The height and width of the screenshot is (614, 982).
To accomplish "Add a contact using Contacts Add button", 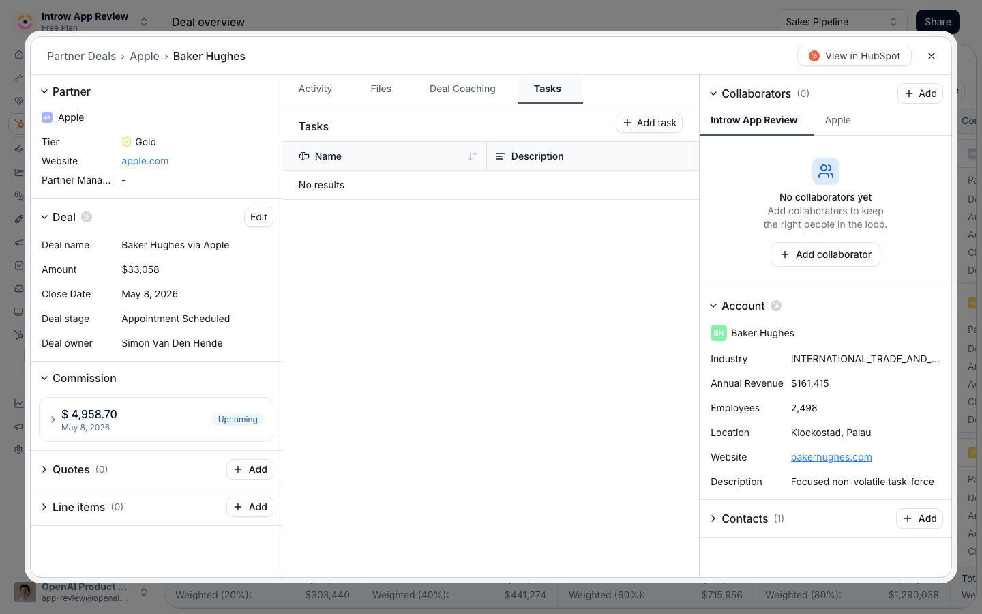I will pyautogui.click(x=919, y=518).
